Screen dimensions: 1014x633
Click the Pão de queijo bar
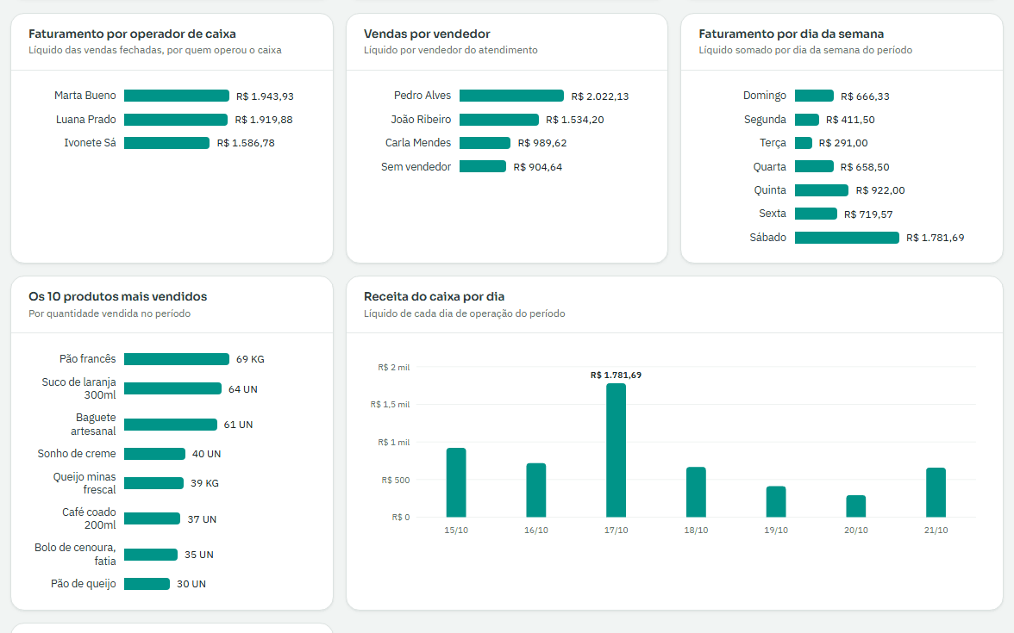[147, 584]
